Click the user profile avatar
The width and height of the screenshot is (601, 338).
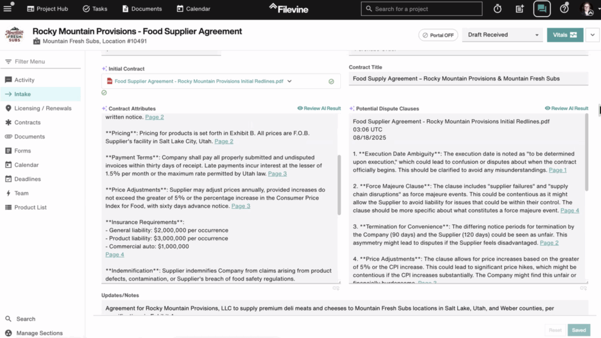(x=586, y=9)
